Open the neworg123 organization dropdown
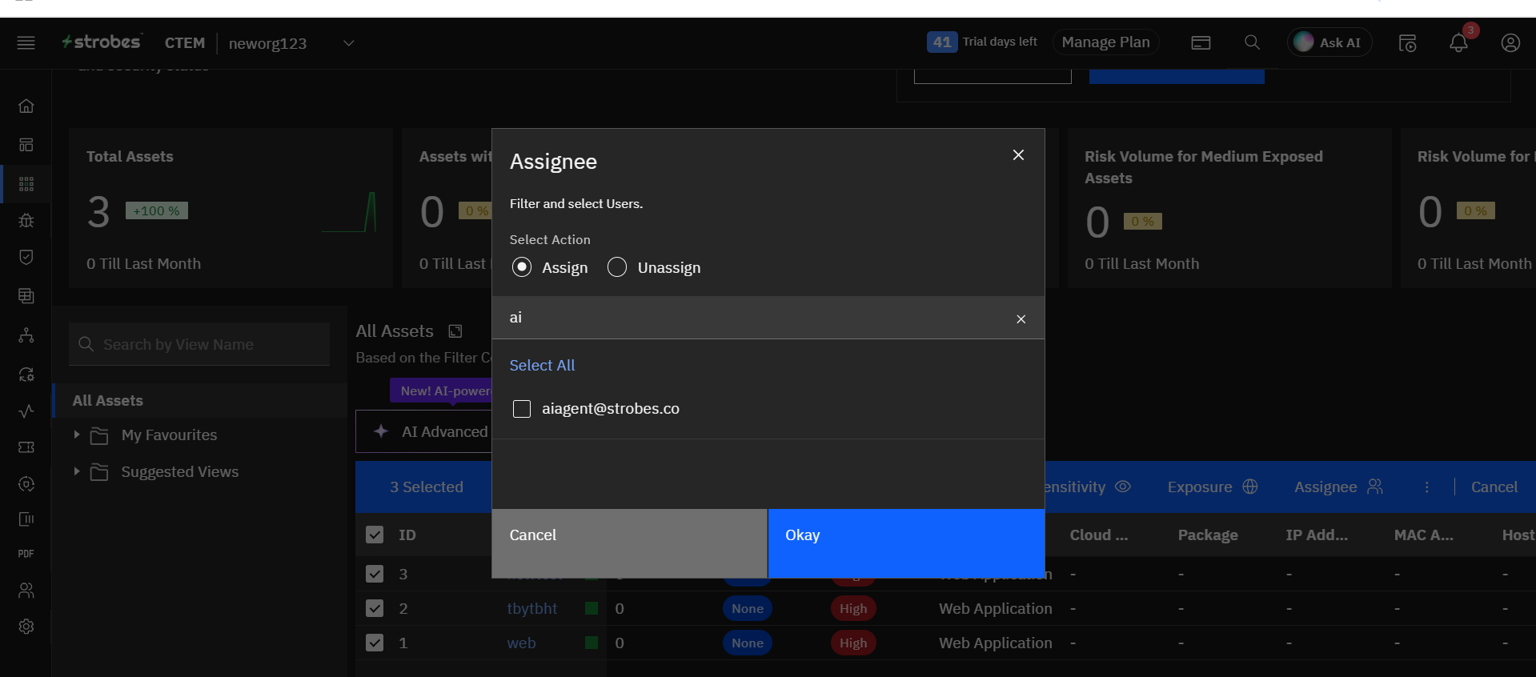This screenshot has width=1536, height=677. tap(348, 43)
